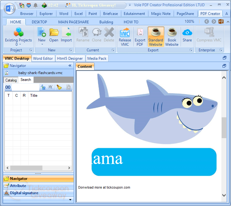Open the HOW TO ribbon tab
231x206 pixels.
tap(131, 22)
